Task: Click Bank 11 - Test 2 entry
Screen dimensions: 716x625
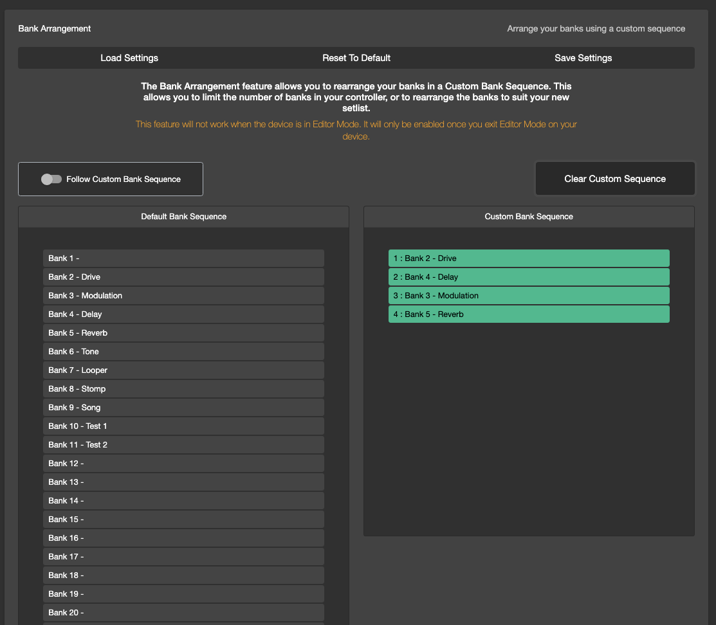Action: 183,445
